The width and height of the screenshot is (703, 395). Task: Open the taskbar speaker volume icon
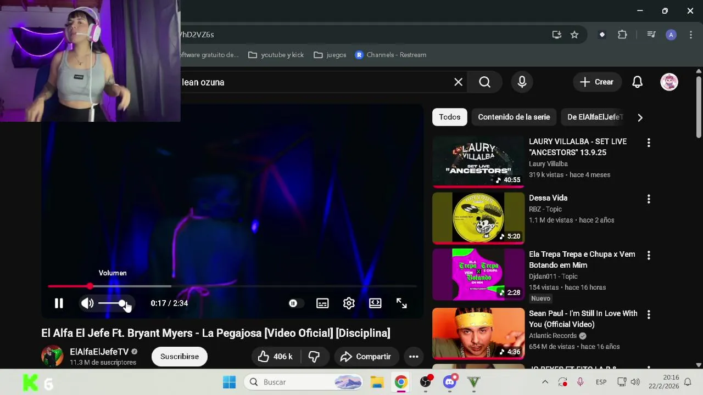pyautogui.click(x=635, y=382)
